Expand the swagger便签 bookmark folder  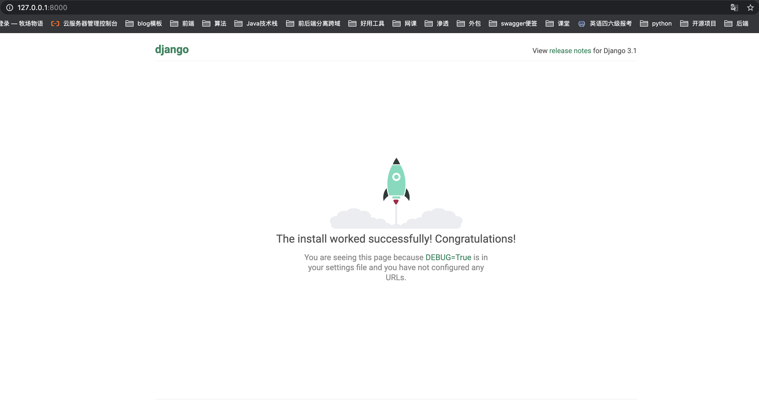tap(513, 24)
